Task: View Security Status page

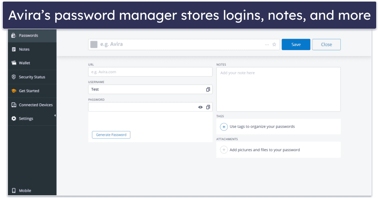Action: click(32, 77)
